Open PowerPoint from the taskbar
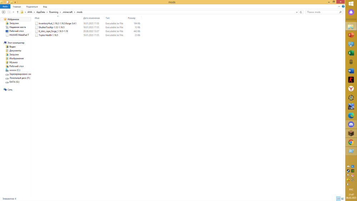Image resolution: width=357 pixels, height=201 pixels. 351,35
